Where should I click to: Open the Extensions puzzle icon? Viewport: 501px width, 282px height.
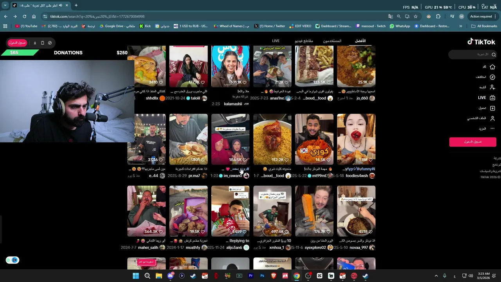point(438,16)
